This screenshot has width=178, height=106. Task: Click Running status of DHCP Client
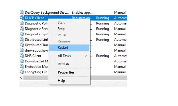click(x=102, y=18)
